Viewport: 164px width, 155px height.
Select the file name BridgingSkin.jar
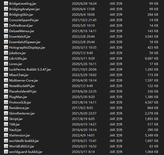click(21, 15)
